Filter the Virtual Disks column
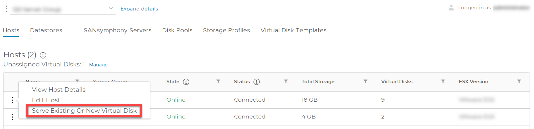Screen dimensions: 534x129 (443, 82)
